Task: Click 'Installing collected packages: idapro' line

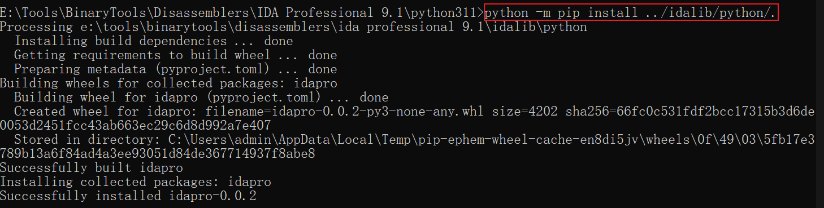Action: [x=136, y=182]
